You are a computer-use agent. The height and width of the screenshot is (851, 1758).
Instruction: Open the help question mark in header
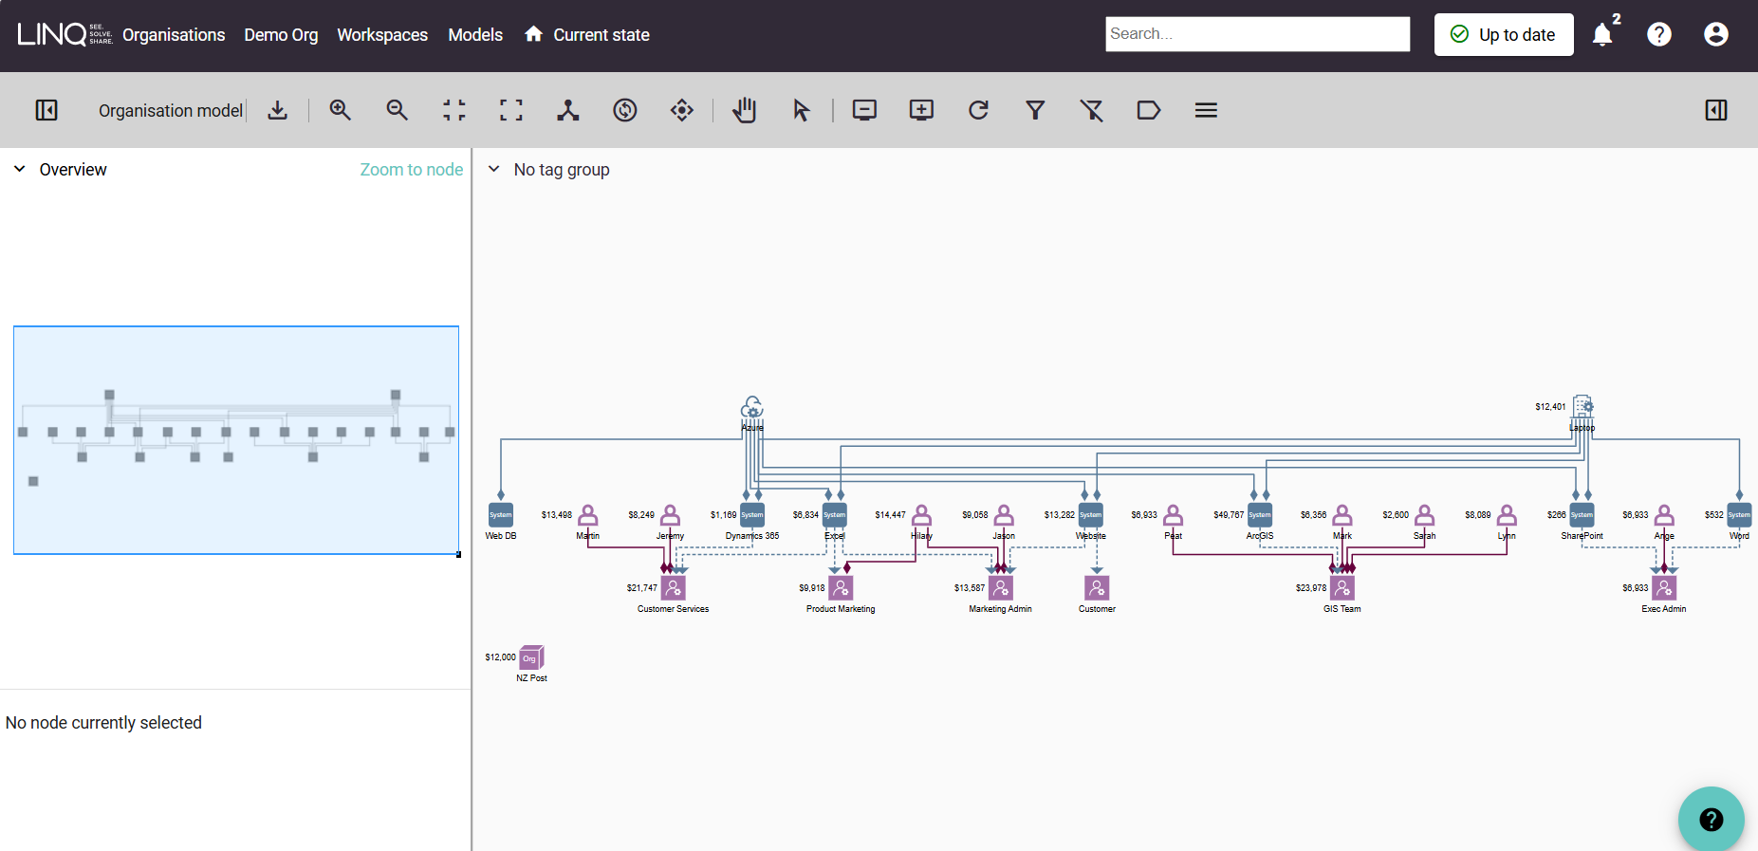click(1659, 34)
